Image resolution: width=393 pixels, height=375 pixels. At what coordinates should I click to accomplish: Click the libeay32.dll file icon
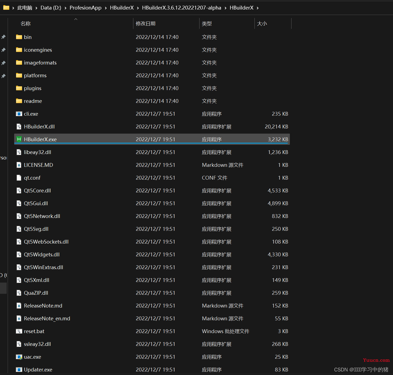(x=19, y=152)
